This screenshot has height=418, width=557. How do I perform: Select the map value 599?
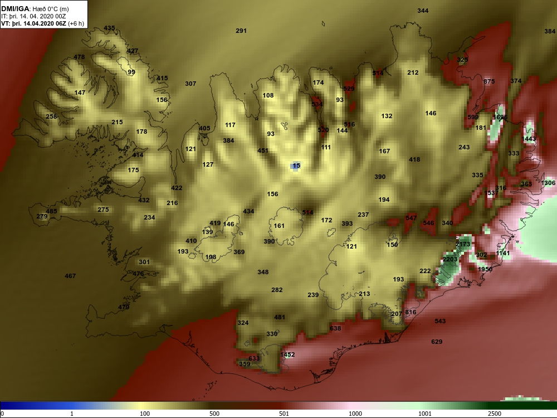(x=473, y=117)
